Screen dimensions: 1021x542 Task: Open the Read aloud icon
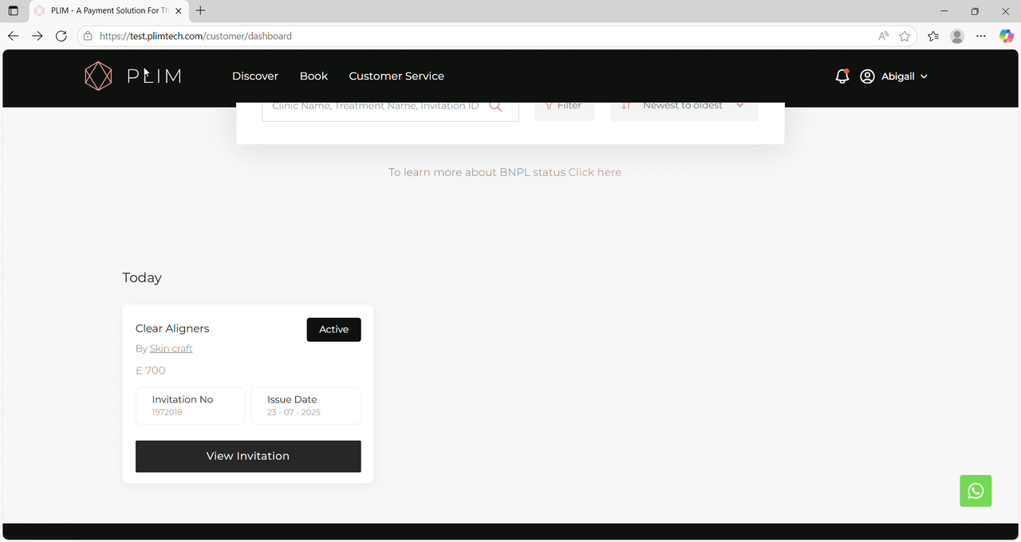[883, 36]
